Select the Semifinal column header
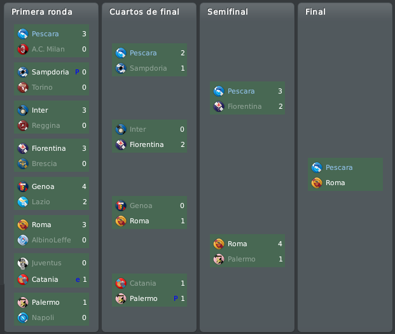This screenshot has width=395, height=334. pos(228,12)
